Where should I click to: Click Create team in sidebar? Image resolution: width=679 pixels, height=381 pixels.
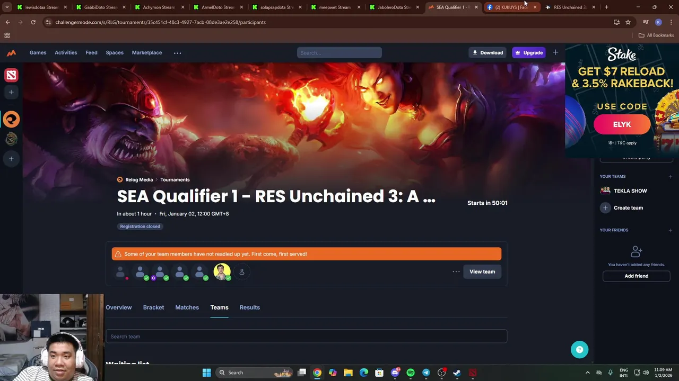(x=628, y=208)
